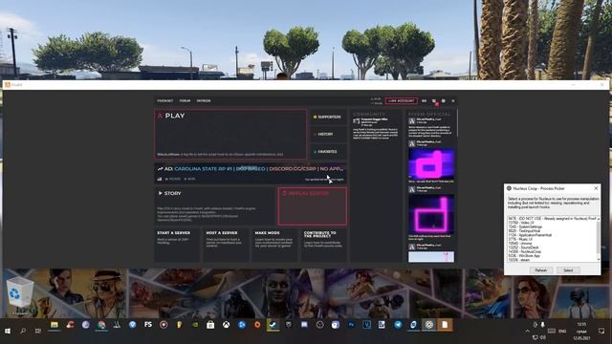Select the steam process row

[x=553, y=260]
